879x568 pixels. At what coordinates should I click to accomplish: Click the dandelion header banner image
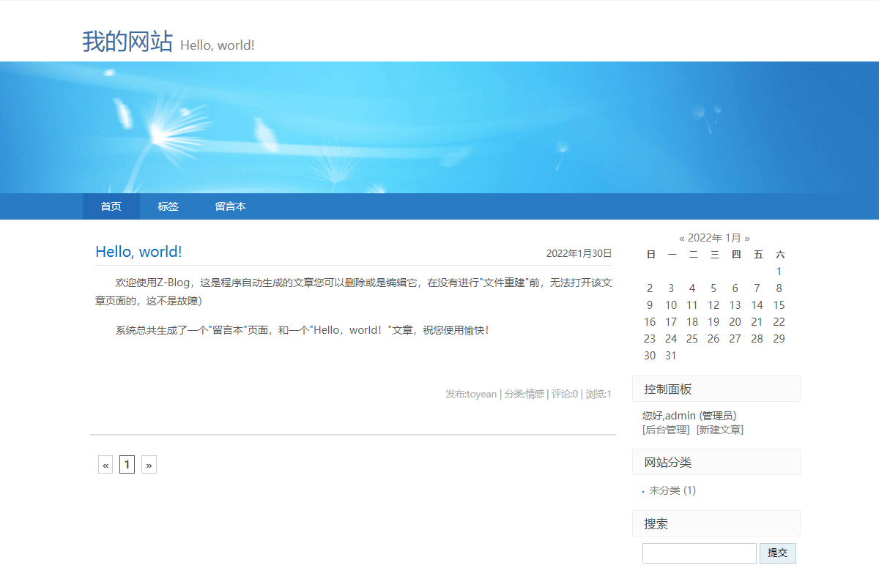click(x=439, y=127)
